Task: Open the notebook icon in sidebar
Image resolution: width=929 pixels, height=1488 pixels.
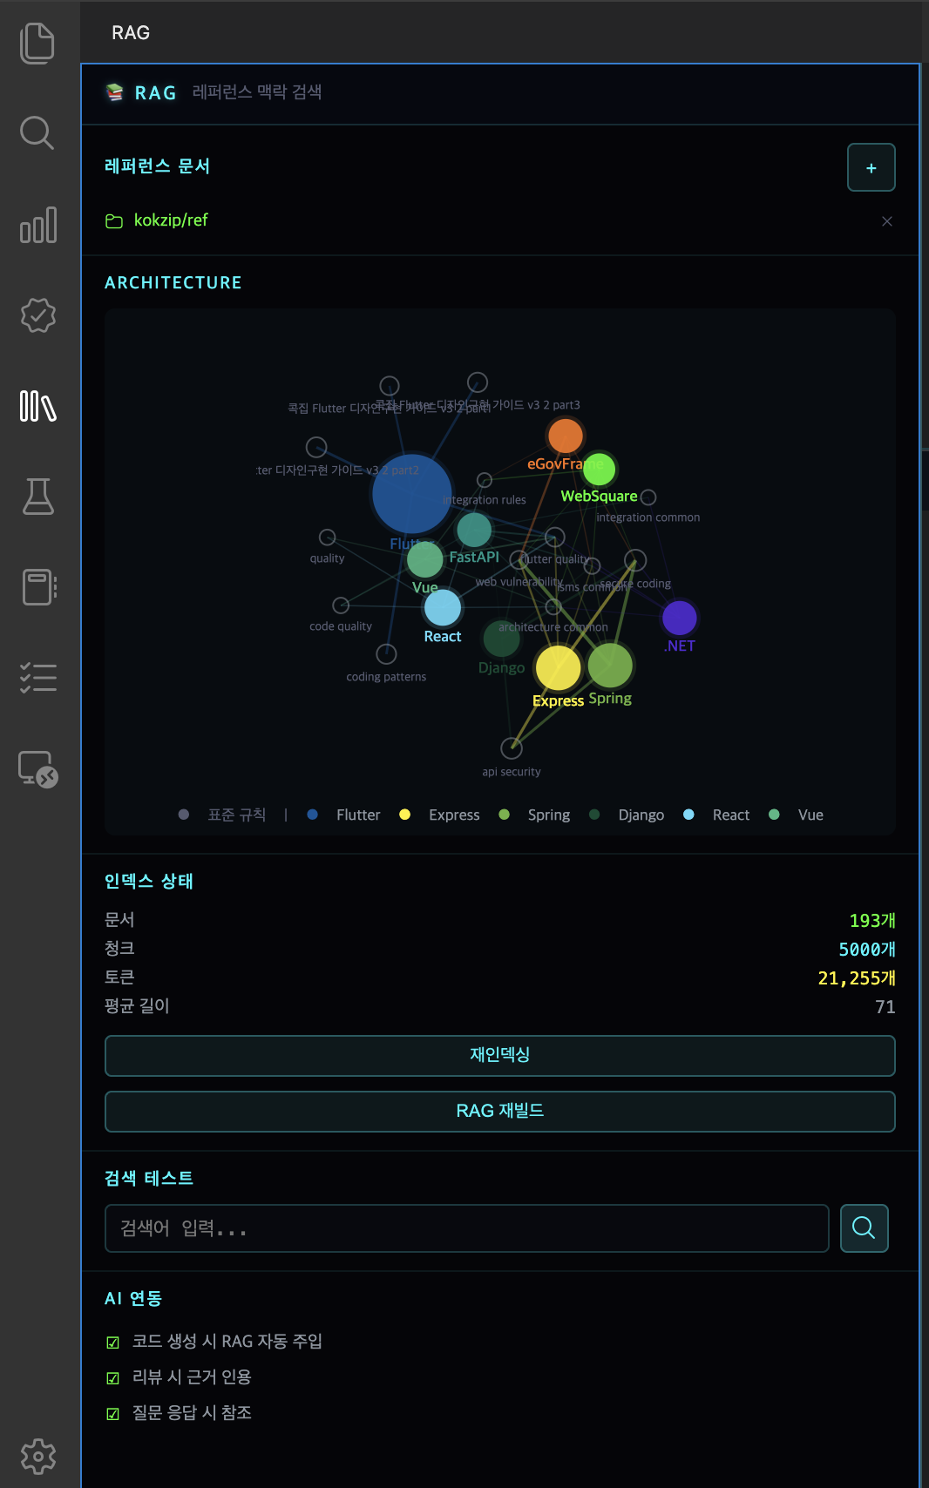Action: click(38, 587)
